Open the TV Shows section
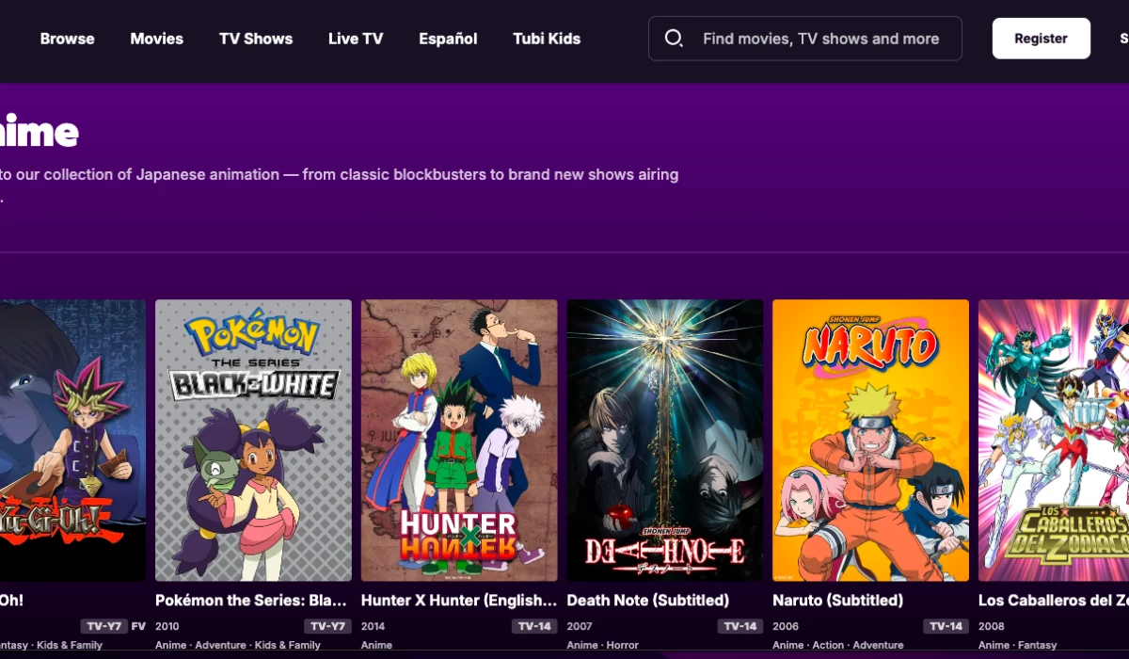Image resolution: width=1129 pixels, height=659 pixels. click(x=256, y=39)
